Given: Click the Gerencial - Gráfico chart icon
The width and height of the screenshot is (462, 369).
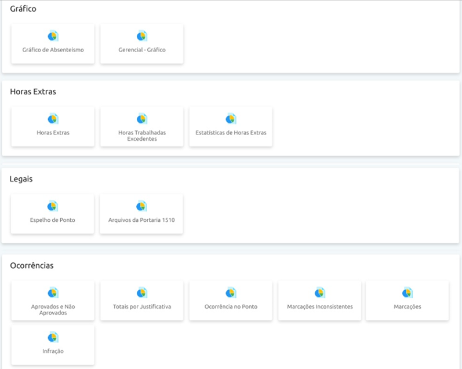Looking at the screenshot, I should point(142,36).
